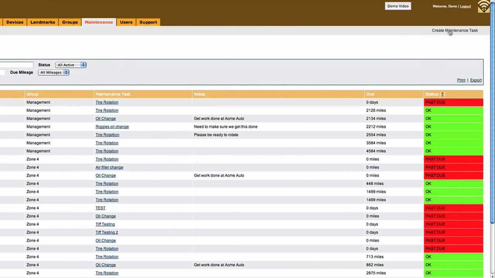Click the '2554 miles' due value

pos(376,135)
